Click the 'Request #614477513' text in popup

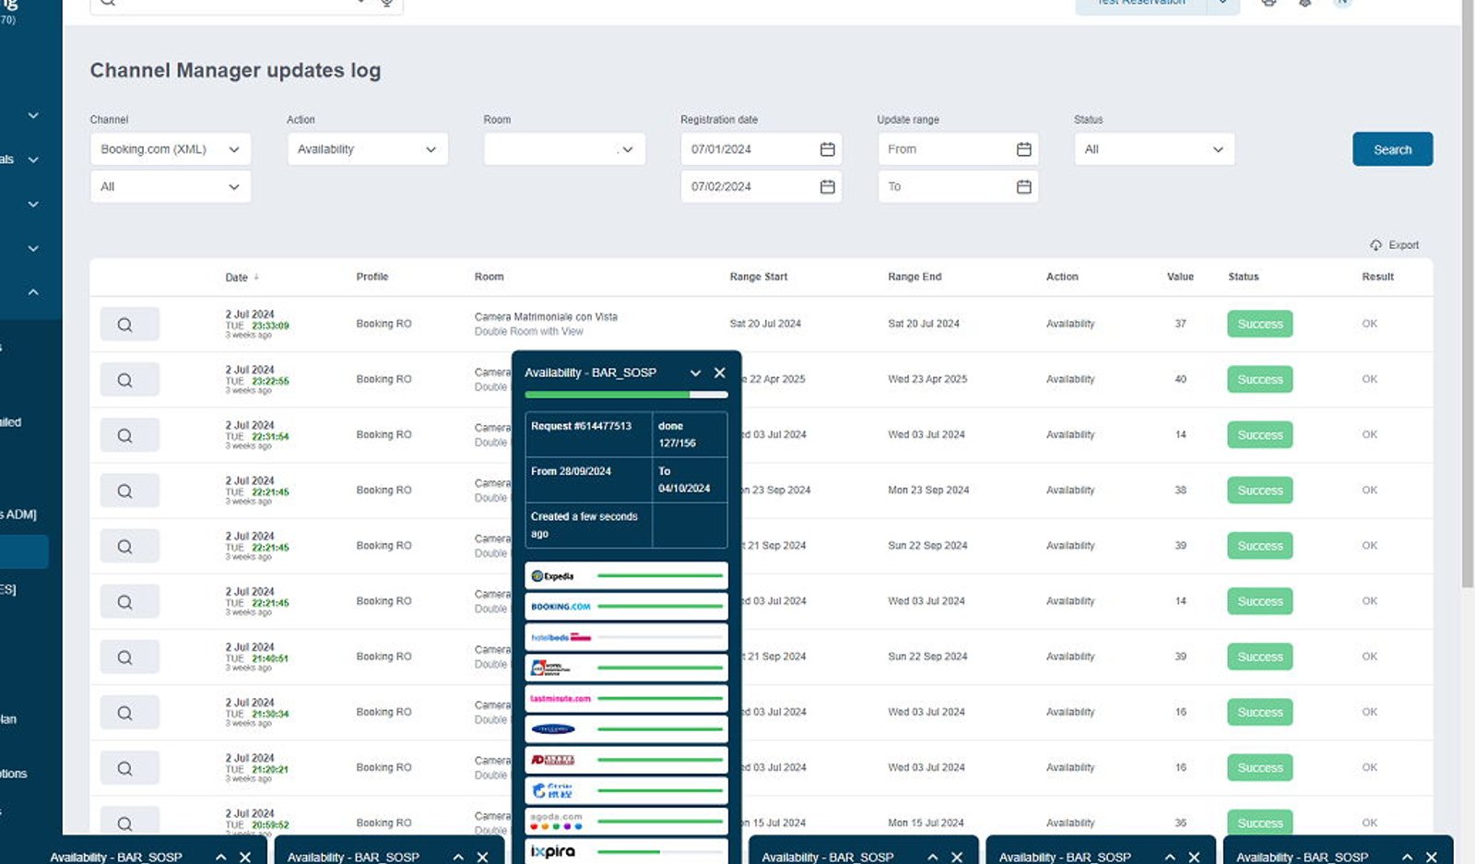click(x=582, y=426)
